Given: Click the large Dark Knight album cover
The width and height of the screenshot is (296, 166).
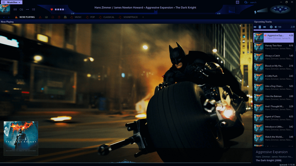Looking at the screenshot, I should pyautogui.click(x=21, y=138).
